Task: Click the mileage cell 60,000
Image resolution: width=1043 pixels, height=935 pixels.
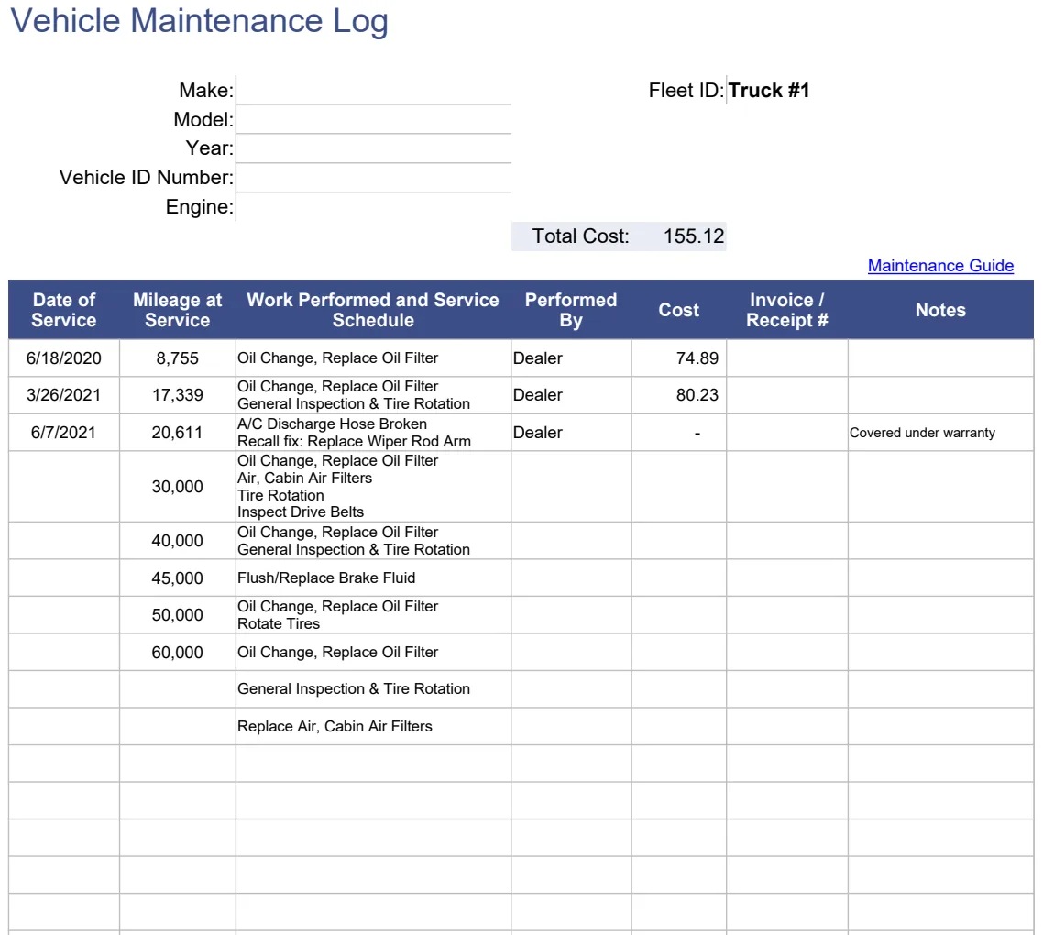Action: tap(178, 652)
